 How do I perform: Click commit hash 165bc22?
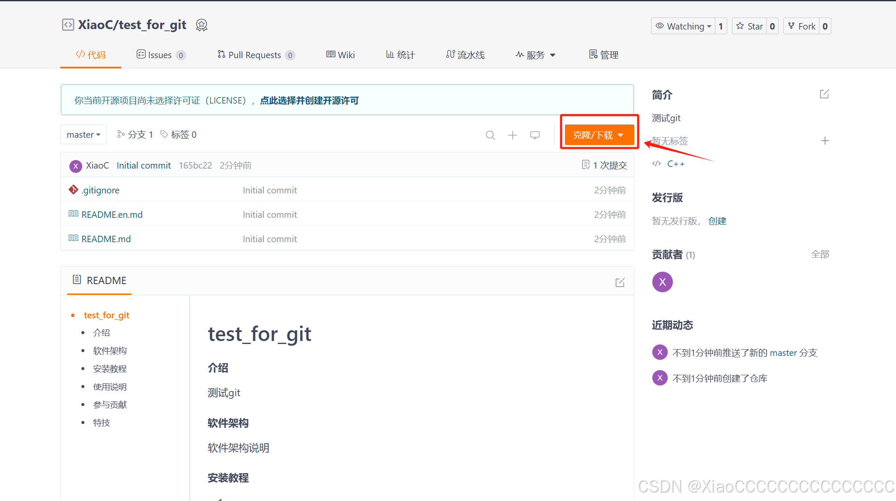(x=195, y=166)
